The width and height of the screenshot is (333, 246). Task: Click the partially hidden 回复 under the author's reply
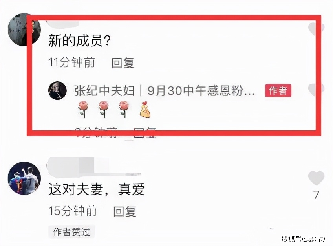click(145, 133)
